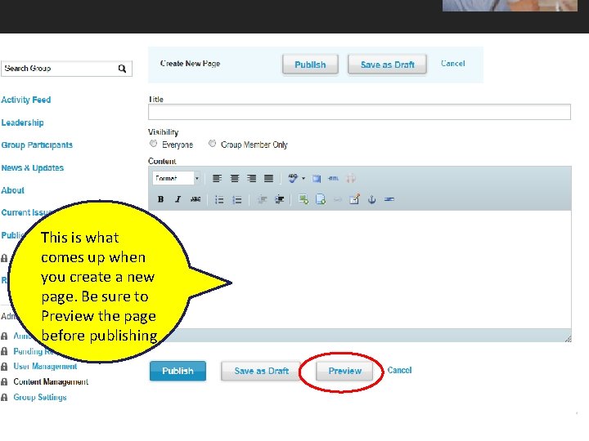Click the magnifier search icon
Screen dimensions: 589x441
click(122, 69)
